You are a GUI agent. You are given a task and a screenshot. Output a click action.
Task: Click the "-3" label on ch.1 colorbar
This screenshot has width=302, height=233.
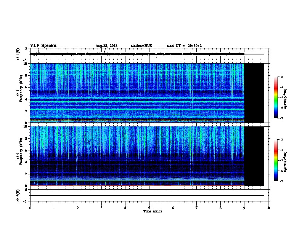(281, 77)
